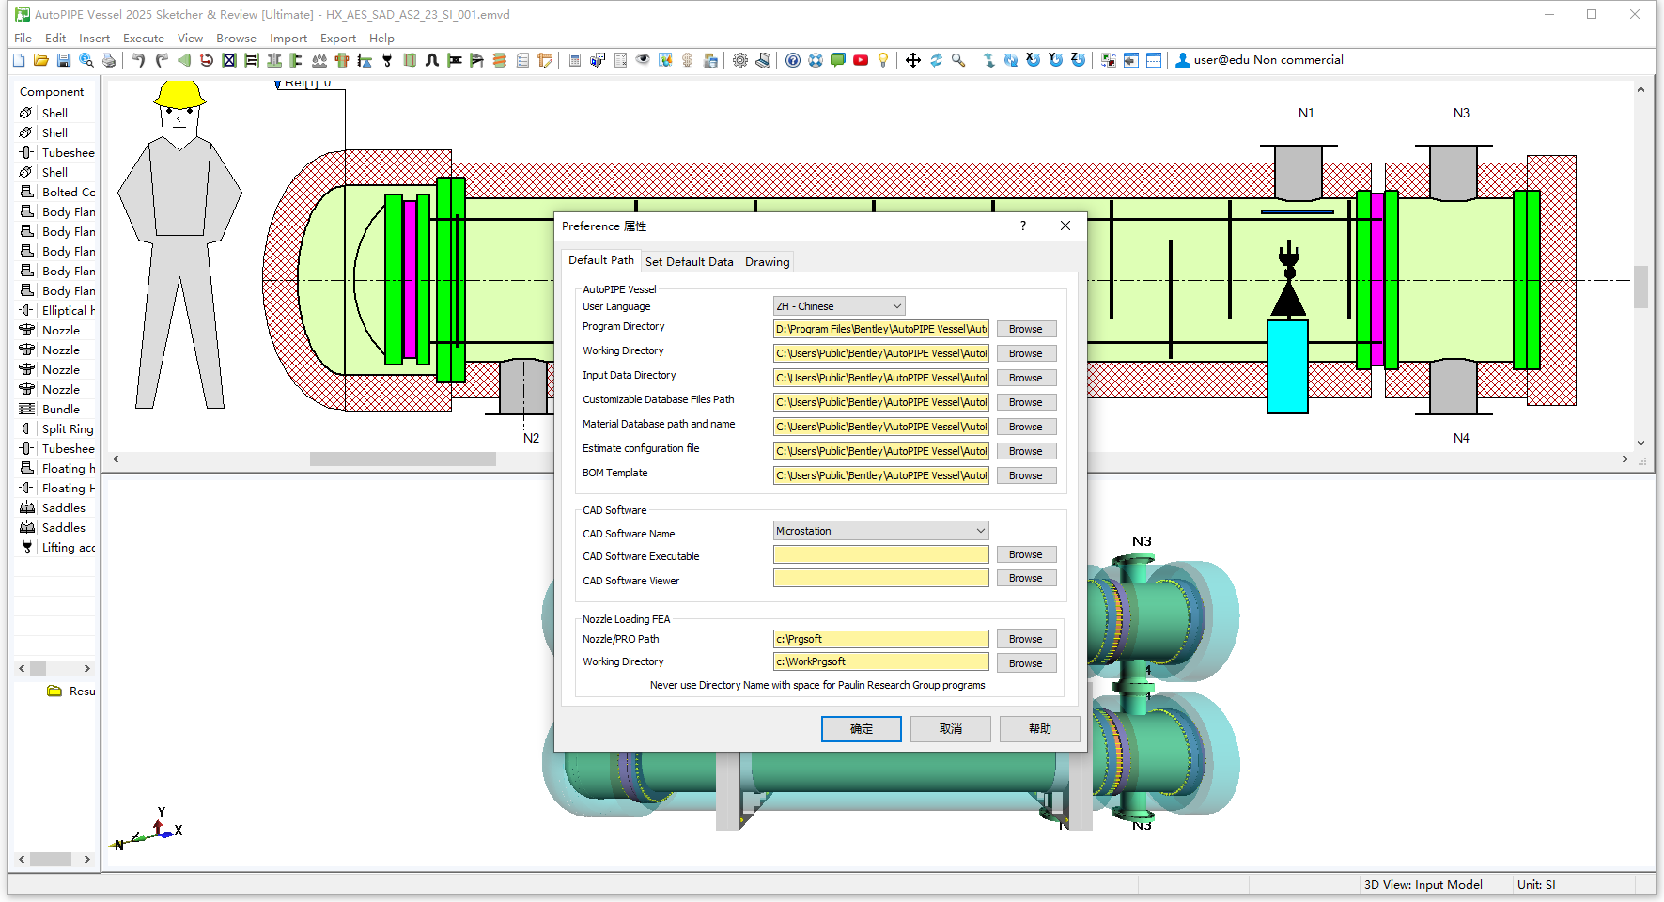
Task: Click the black hook lifting icon in toolbar
Action: (x=387, y=60)
